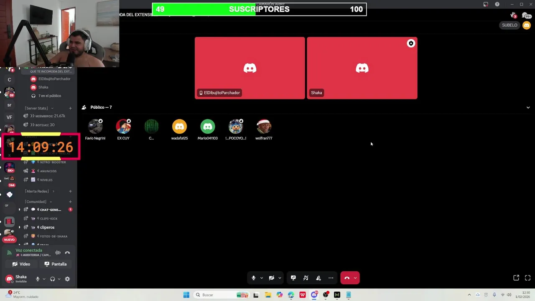Open anuncios channel
This screenshot has height=301, width=535.
click(47, 171)
